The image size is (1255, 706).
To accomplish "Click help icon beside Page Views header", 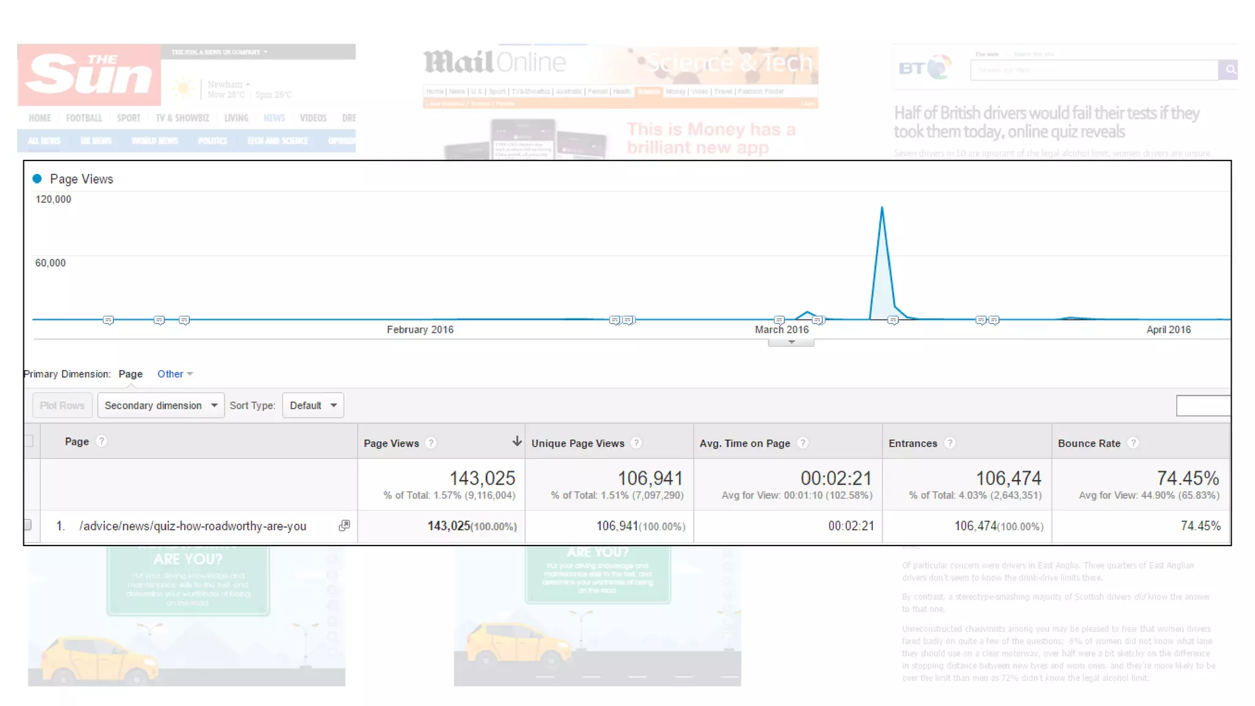I will click(x=431, y=443).
